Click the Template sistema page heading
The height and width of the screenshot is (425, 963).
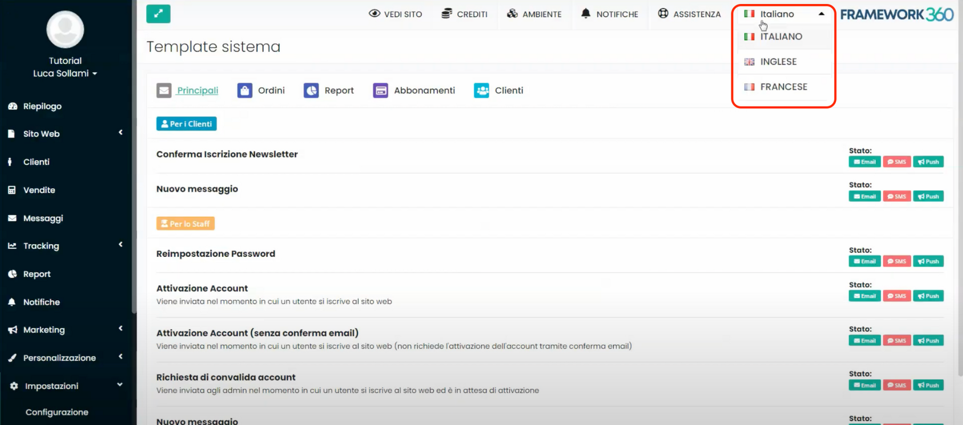pos(213,47)
